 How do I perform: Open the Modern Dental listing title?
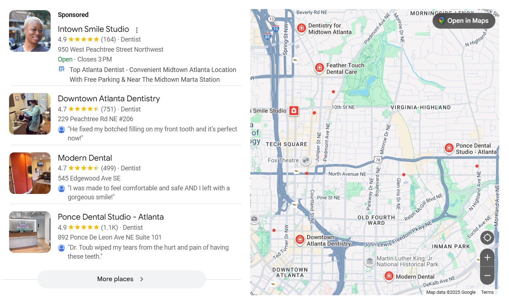(x=85, y=158)
